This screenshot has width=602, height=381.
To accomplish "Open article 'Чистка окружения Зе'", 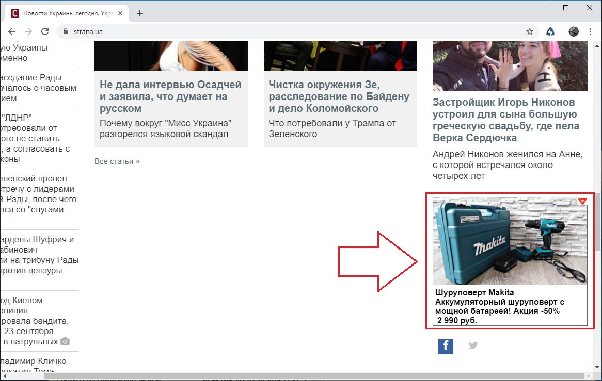I will (339, 96).
